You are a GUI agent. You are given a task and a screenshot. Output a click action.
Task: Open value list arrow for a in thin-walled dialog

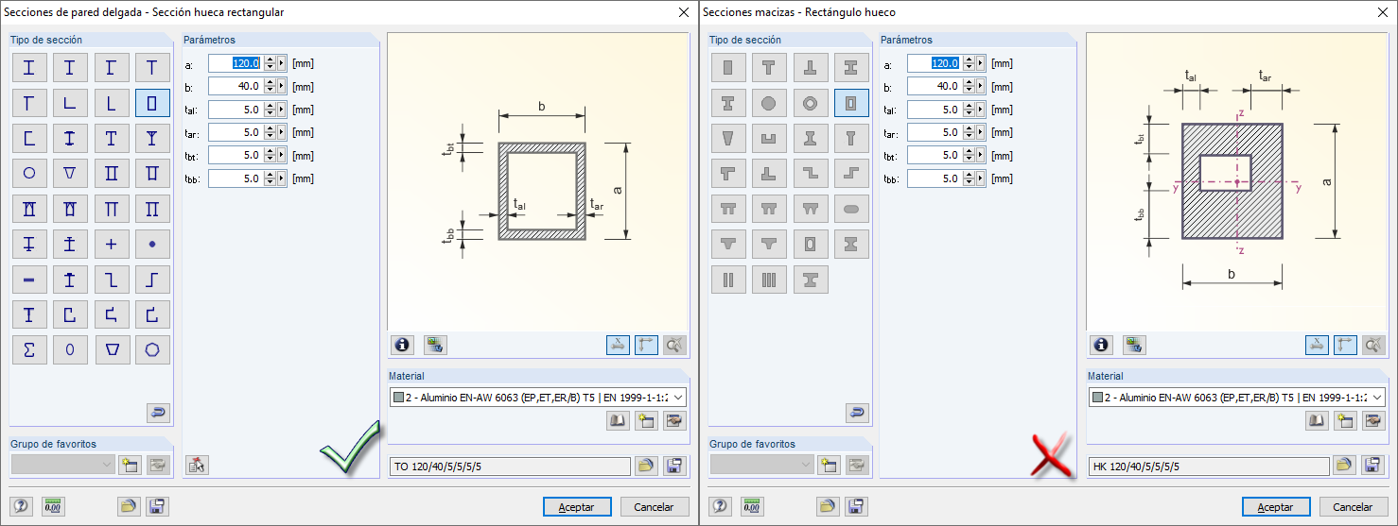tap(282, 63)
